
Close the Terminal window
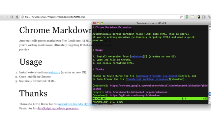pyautogui.click(x=94, y=23)
